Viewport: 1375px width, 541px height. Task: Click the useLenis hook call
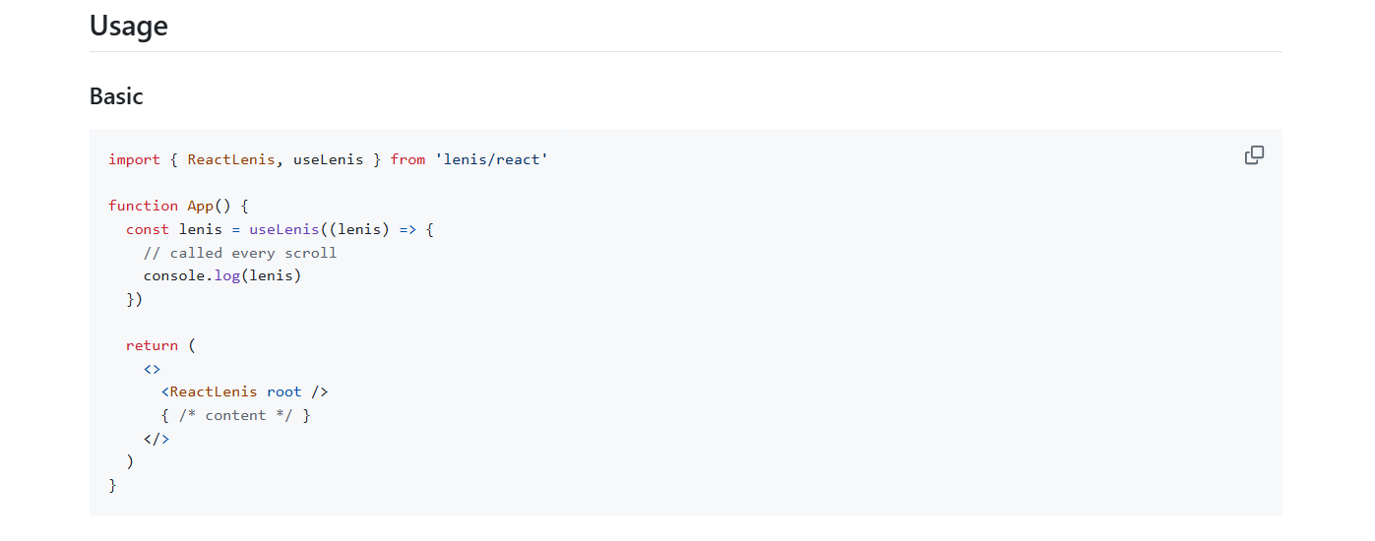pos(284,229)
